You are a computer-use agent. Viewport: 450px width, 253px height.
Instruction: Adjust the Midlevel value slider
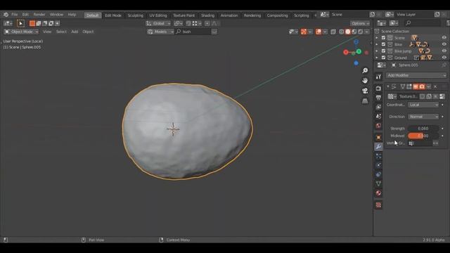423,136
